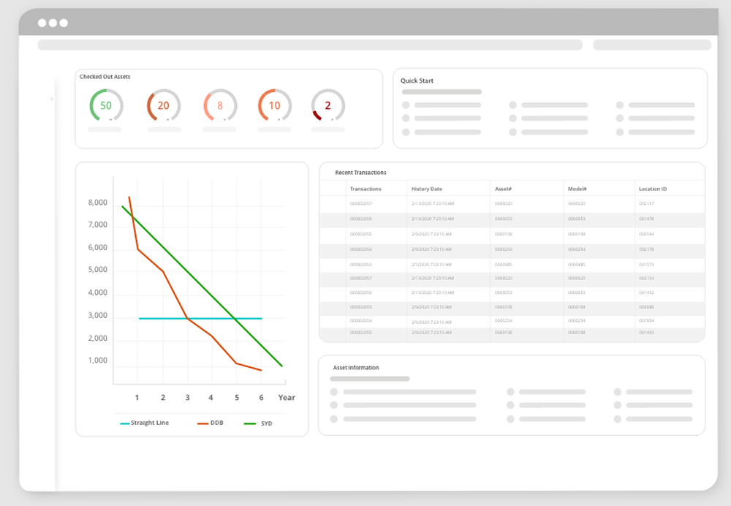Image resolution: width=731 pixels, height=506 pixels.
Task: Click the Asset# cell 0000985
Action: pos(504,265)
